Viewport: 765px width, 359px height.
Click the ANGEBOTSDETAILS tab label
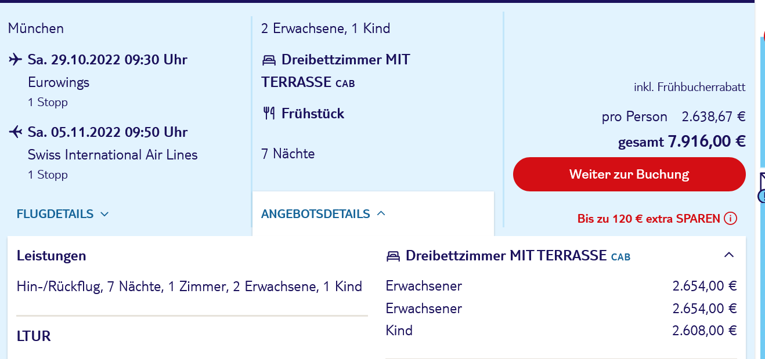[x=316, y=214]
